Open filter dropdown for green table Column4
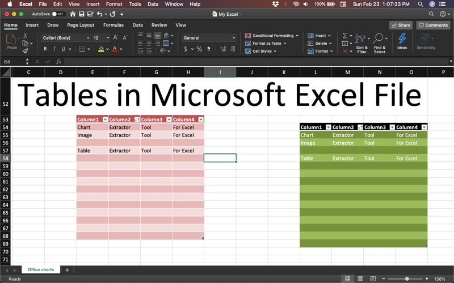454x283 pixels. coord(424,127)
